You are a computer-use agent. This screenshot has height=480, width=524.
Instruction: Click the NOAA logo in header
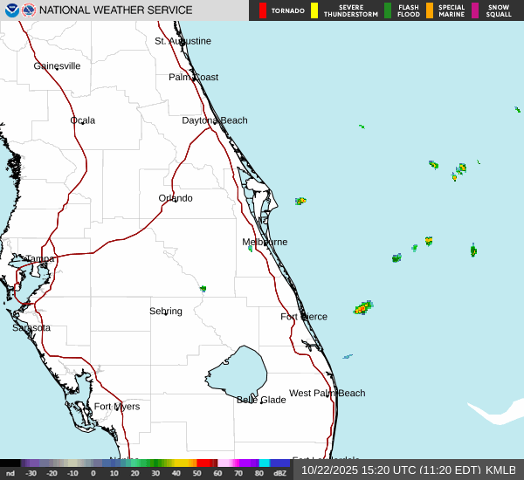(10, 10)
